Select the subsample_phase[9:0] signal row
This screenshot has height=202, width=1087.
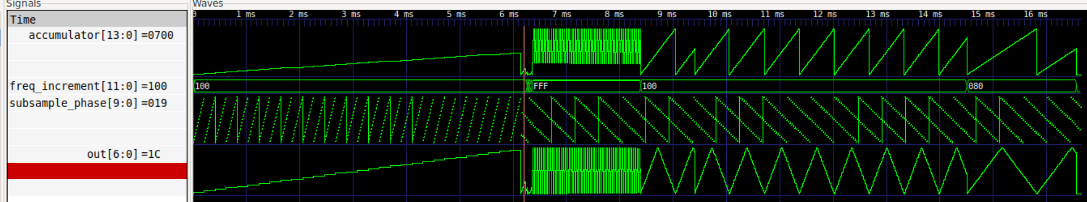coord(97,103)
